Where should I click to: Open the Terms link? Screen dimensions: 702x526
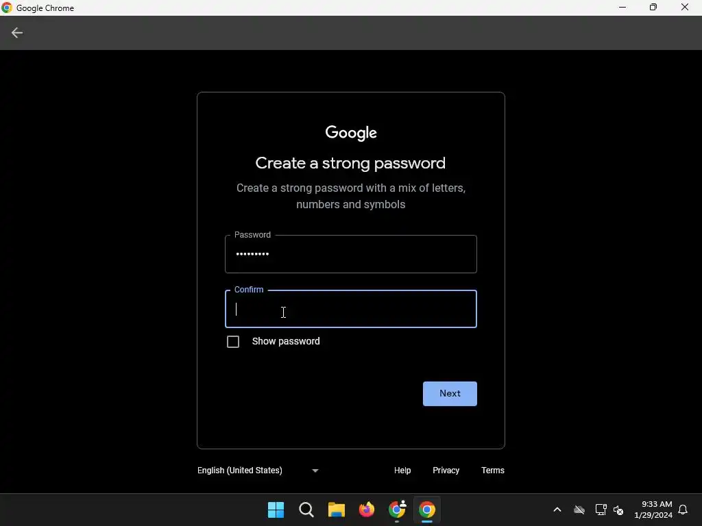click(492, 471)
